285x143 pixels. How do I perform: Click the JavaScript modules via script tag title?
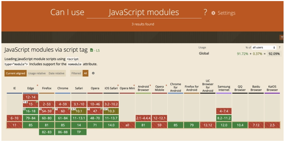click(46, 50)
